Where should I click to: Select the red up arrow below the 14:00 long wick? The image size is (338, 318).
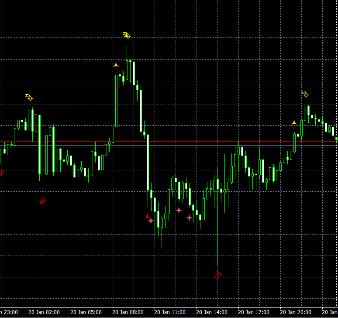coord(218,275)
